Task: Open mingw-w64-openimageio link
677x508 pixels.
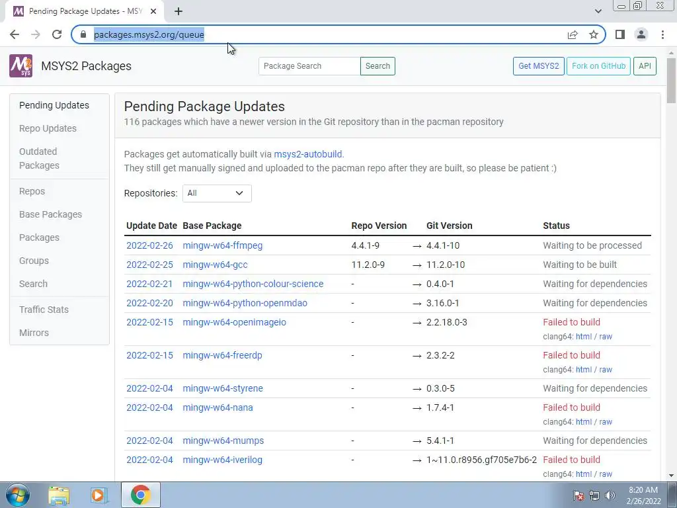Action: tap(235, 322)
